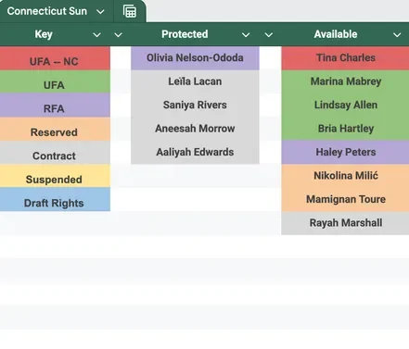
Task: Open dropdown between Protected and Available columns
Action: [269, 35]
